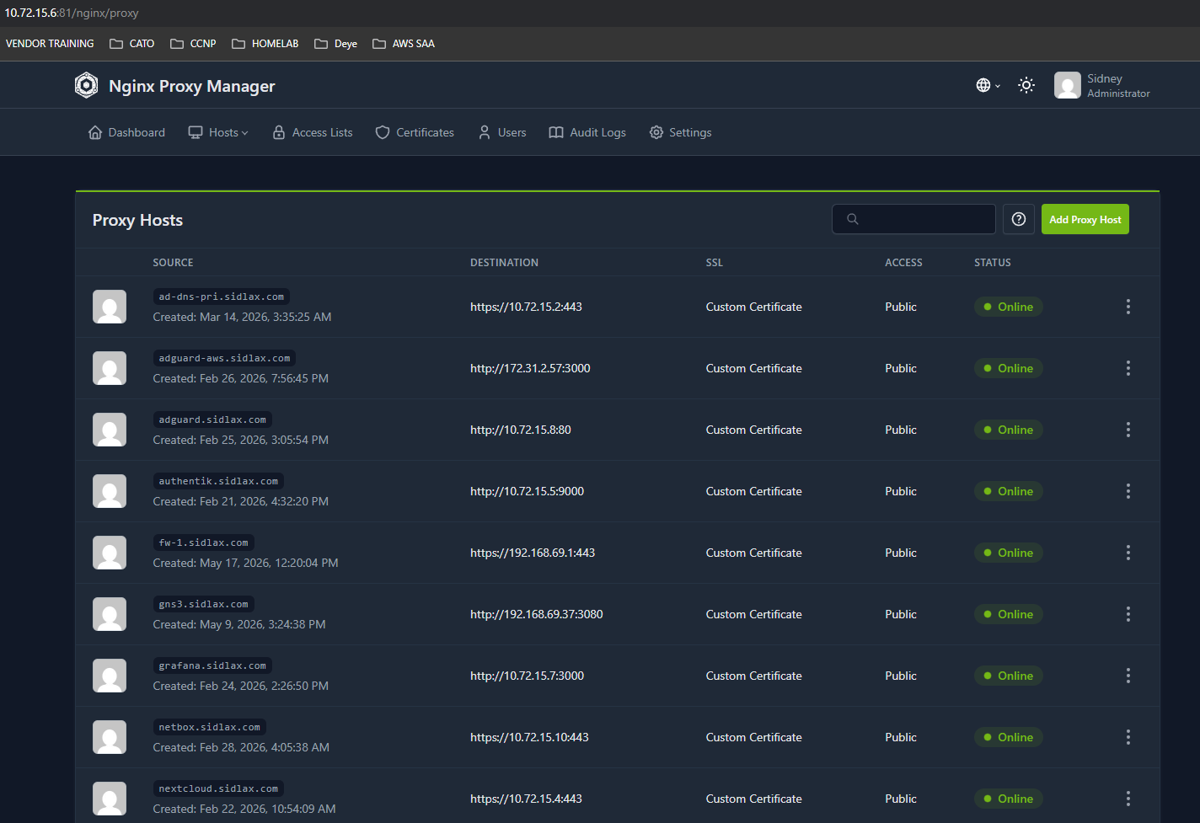Open the Settings menu item
Viewport: 1200px width, 823px height.
point(680,132)
